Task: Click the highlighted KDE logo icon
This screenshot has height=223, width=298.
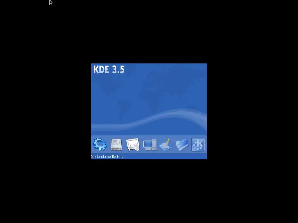Action: (198, 145)
